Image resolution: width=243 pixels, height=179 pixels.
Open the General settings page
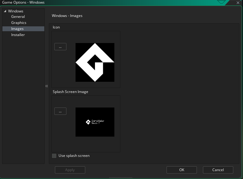coord(18,17)
